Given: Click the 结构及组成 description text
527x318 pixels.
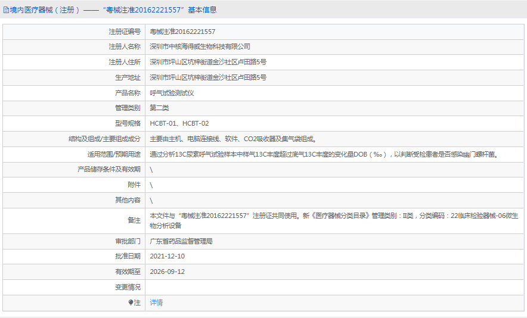Looking at the screenshot, I should [233, 139].
